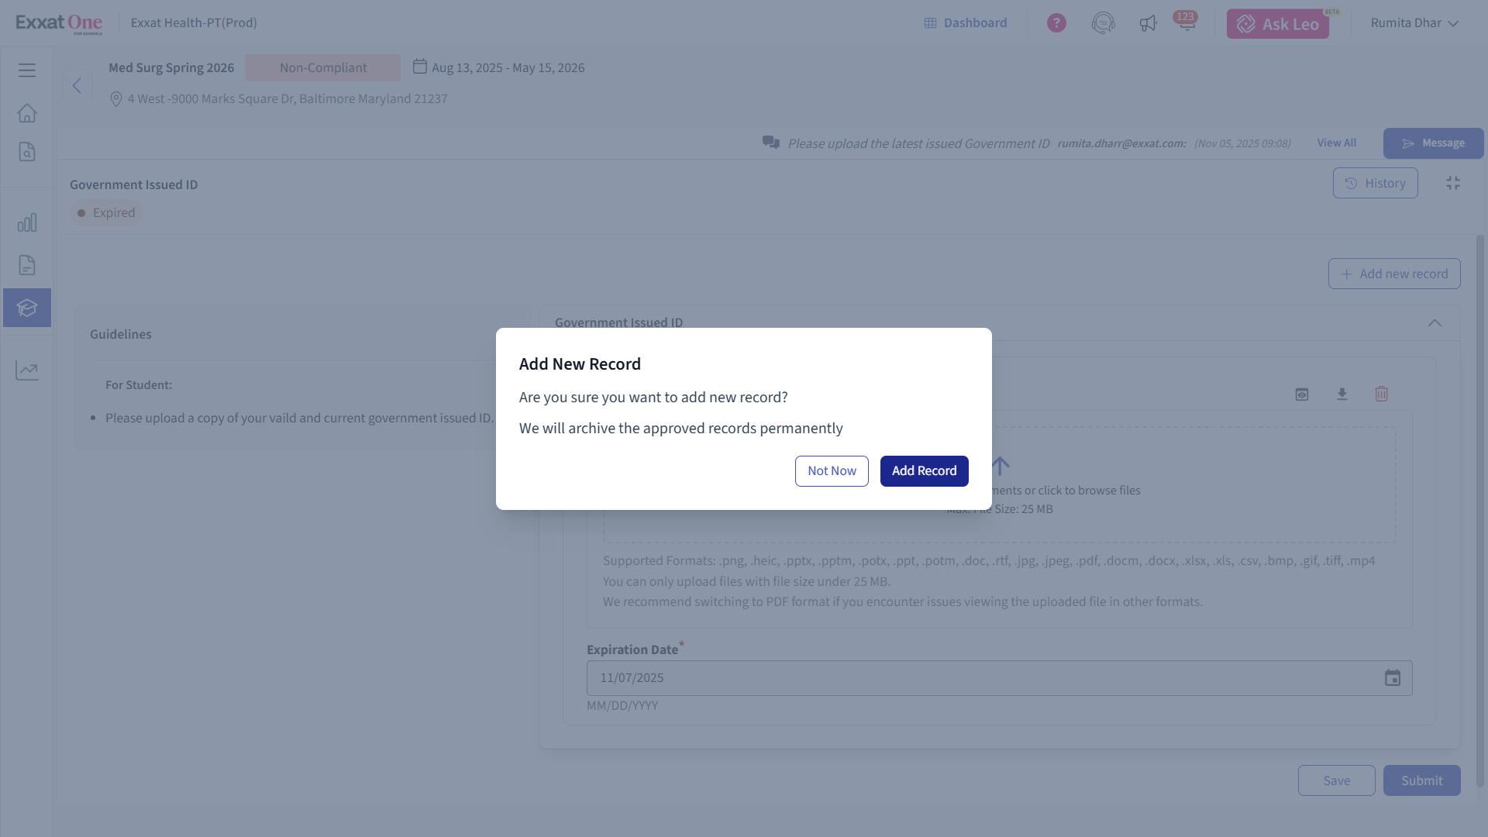The image size is (1488, 837).
Task: Collapse the Government Issued ID section chevron
Action: point(1435,323)
